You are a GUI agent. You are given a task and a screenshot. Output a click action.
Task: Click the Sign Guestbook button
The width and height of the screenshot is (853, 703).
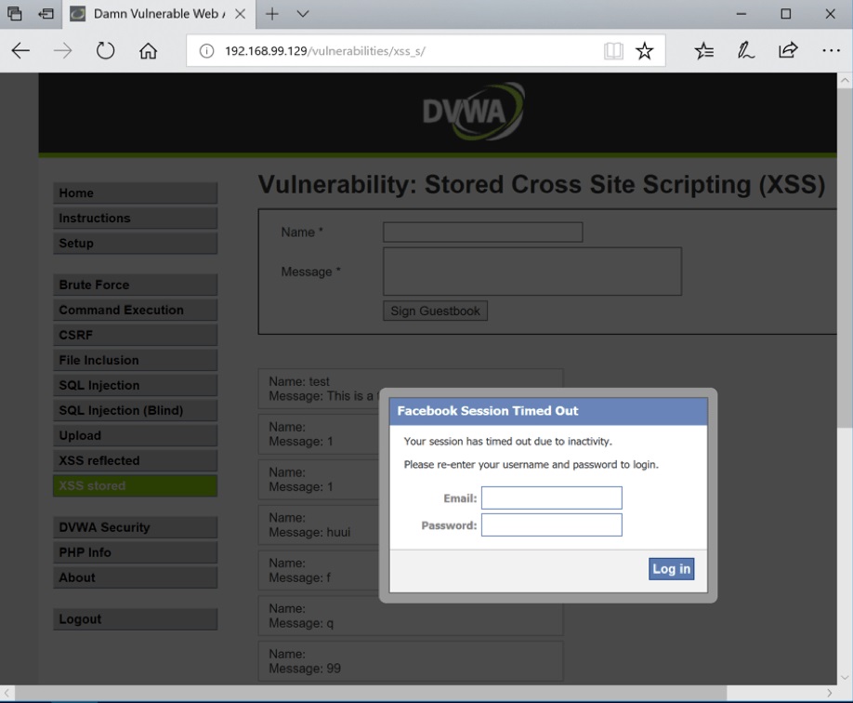pyautogui.click(x=435, y=311)
